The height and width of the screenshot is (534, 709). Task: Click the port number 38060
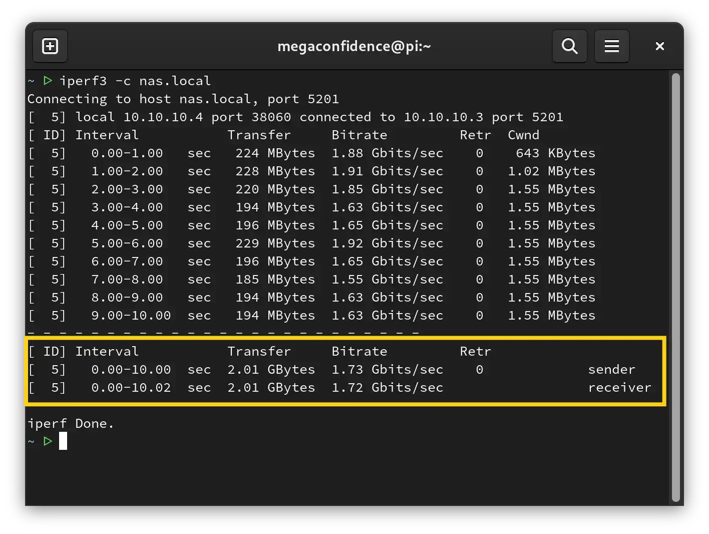pos(271,117)
